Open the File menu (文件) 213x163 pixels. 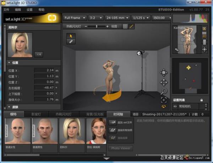[6, 10]
